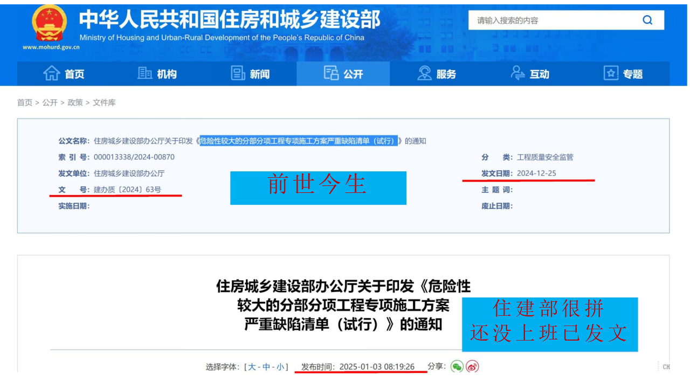Go to 政策 in breadcrumb
The image size is (690, 388).
[x=75, y=102]
